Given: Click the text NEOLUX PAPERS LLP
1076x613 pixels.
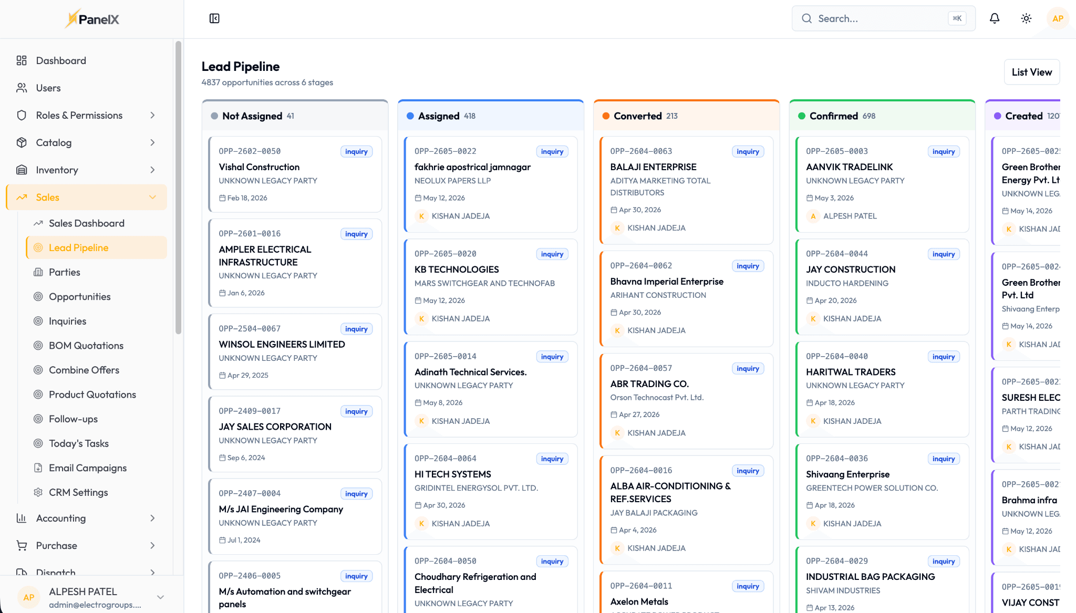Looking at the screenshot, I should pos(452,181).
